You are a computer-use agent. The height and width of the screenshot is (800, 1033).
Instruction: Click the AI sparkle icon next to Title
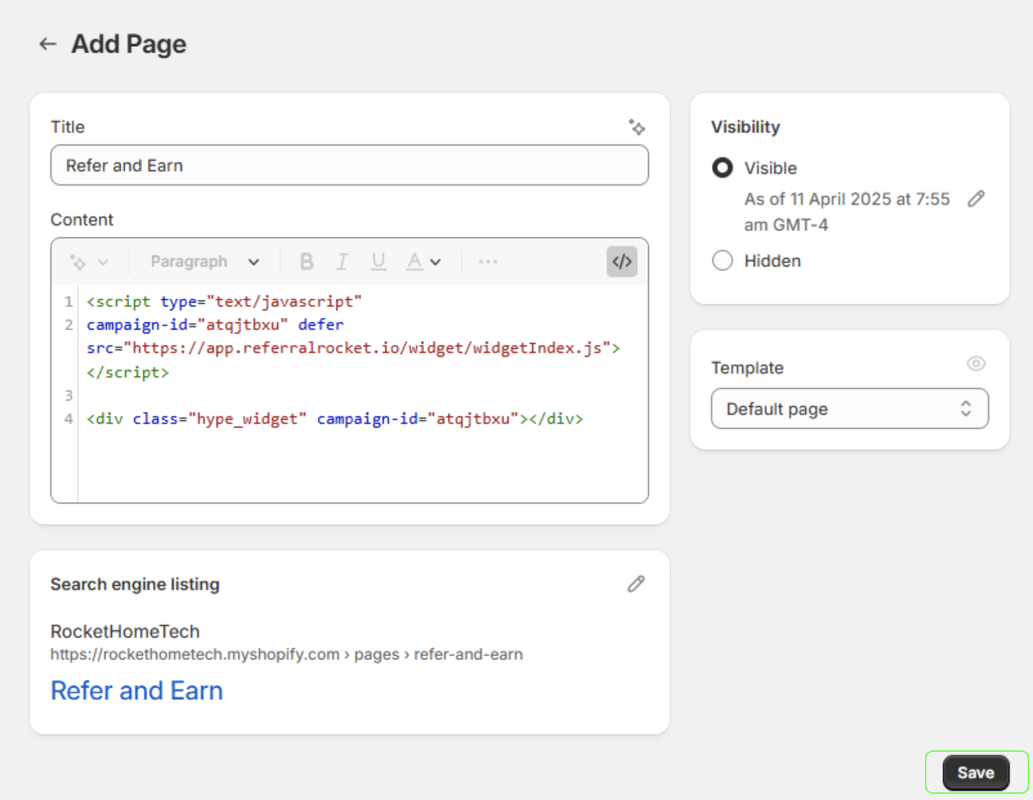click(637, 126)
